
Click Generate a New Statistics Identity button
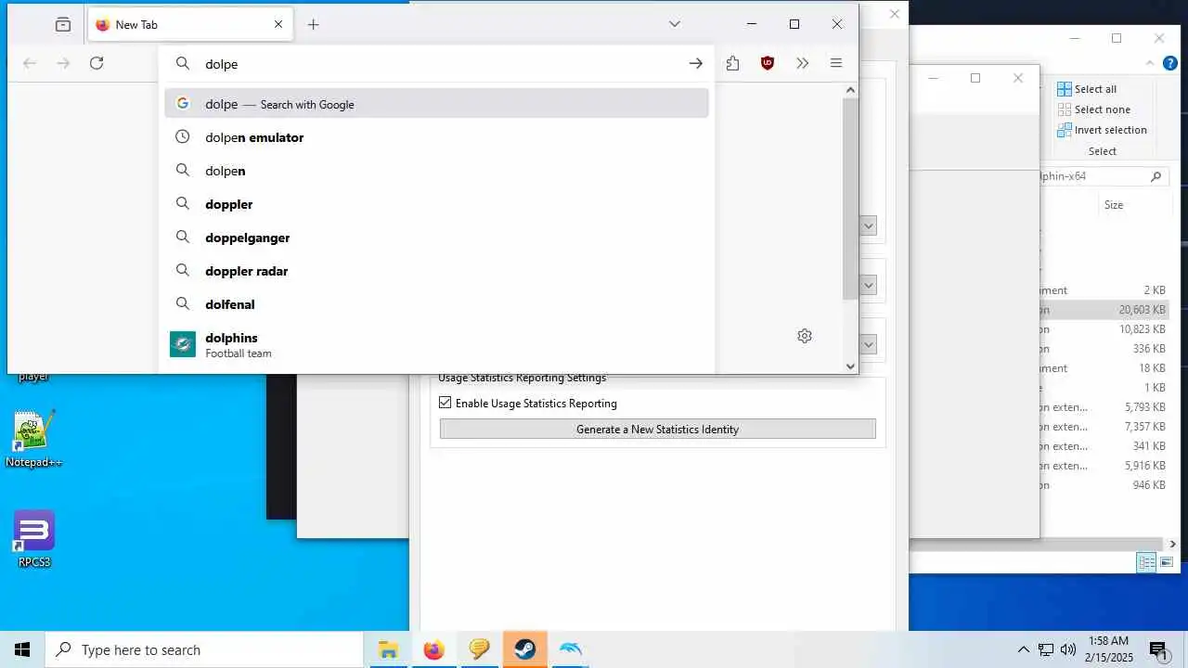pos(657,429)
